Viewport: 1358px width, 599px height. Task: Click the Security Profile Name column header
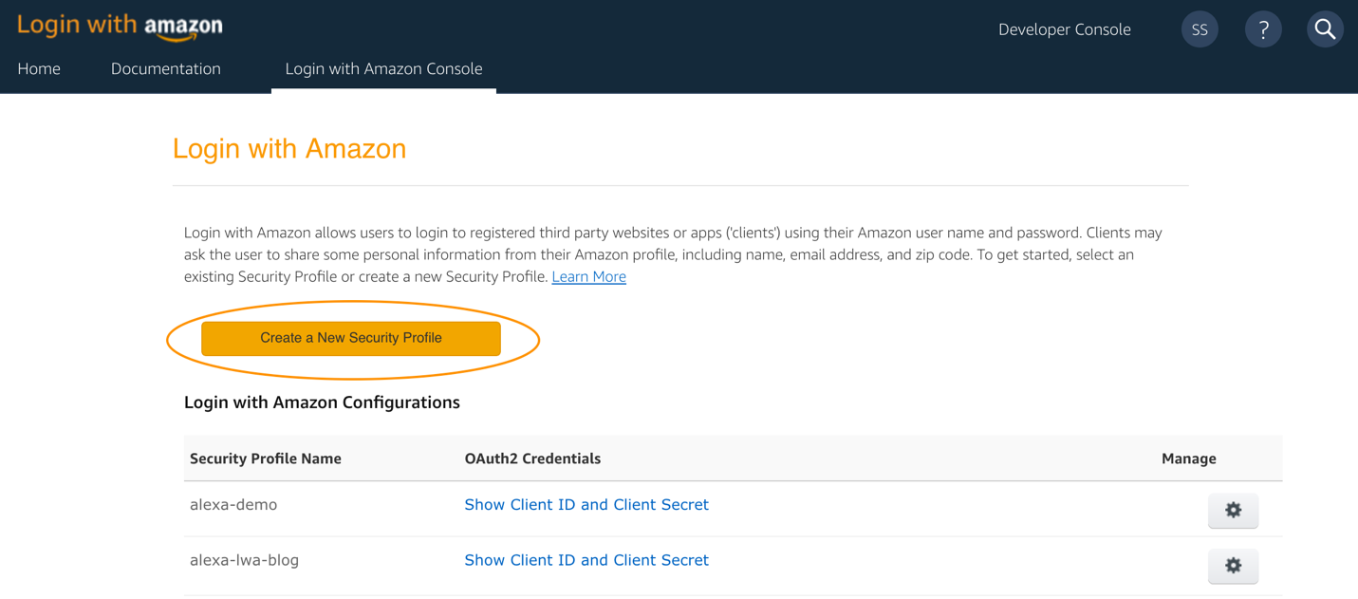(265, 459)
